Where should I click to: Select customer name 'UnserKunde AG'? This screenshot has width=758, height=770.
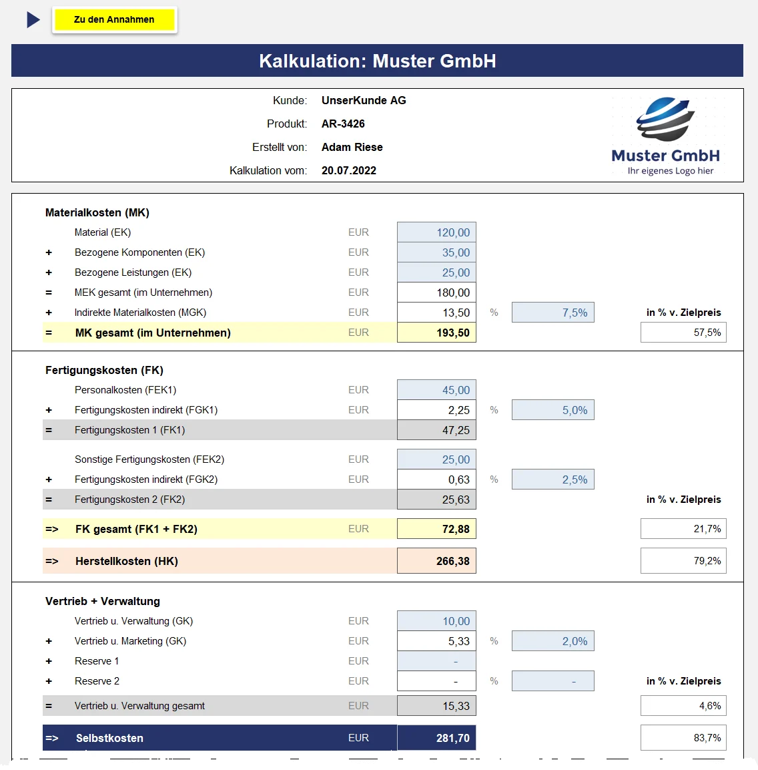(364, 101)
